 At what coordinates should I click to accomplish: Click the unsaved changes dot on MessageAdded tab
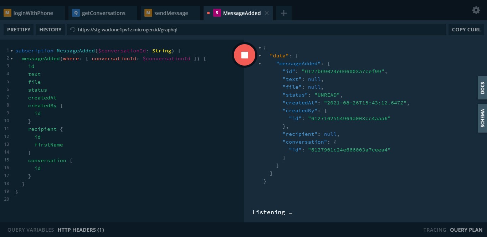(x=209, y=13)
